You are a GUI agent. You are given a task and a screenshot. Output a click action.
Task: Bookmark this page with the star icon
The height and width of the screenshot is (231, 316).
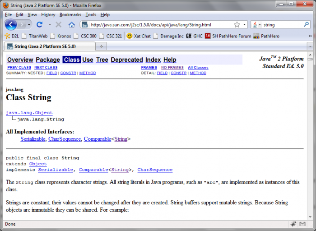coord(237,24)
